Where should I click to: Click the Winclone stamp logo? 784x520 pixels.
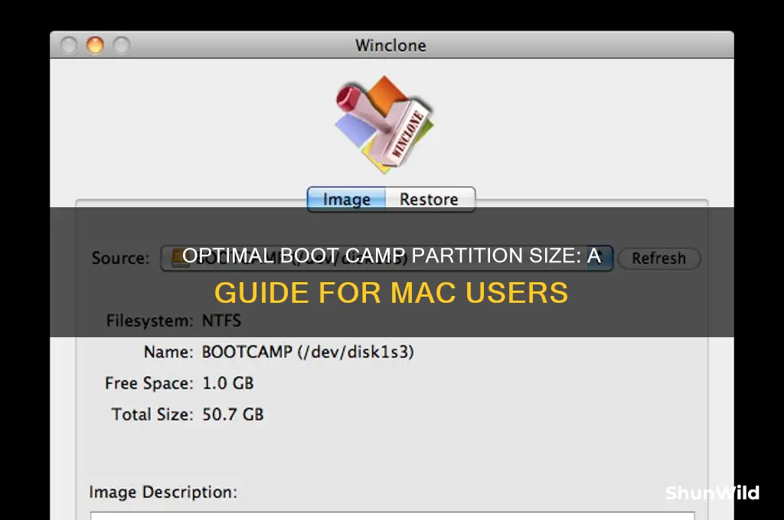pyautogui.click(x=384, y=124)
